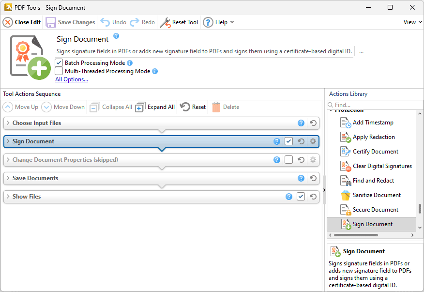Open help for Show Files step
Screen dimensions: 424x292
pyautogui.click(x=289, y=197)
